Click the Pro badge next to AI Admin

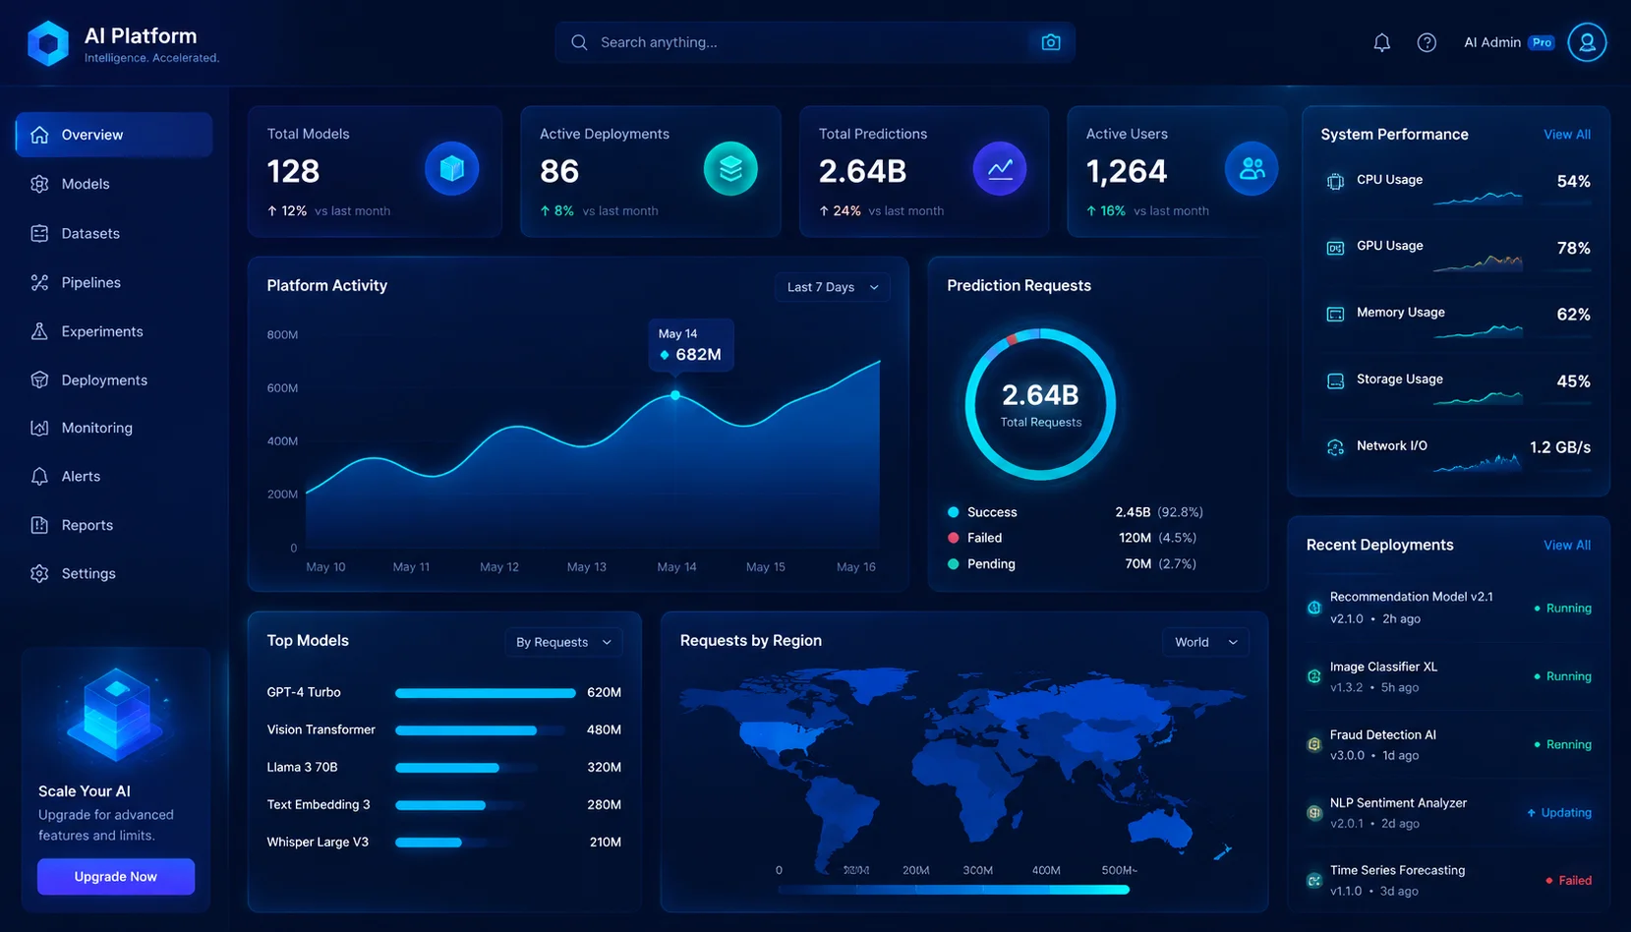pyautogui.click(x=1543, y=42)
